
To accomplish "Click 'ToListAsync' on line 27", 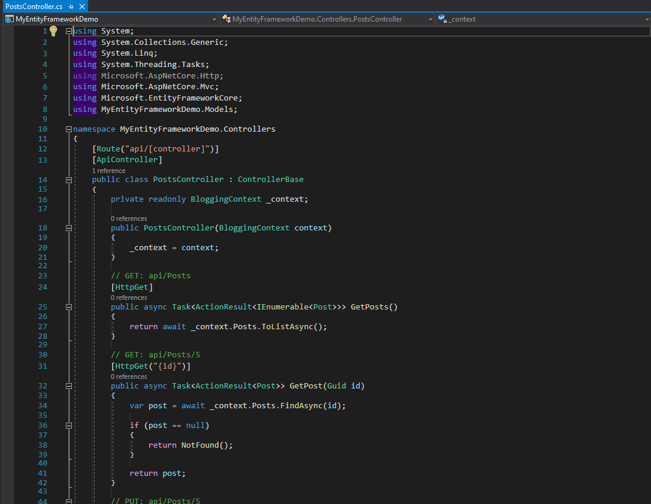I will [x=287, y=326].
